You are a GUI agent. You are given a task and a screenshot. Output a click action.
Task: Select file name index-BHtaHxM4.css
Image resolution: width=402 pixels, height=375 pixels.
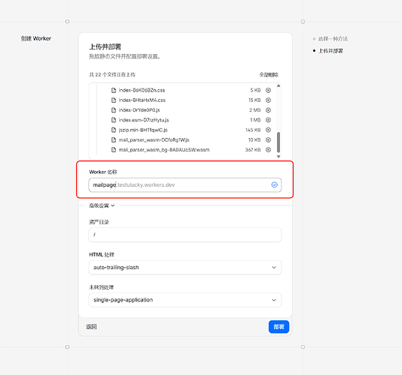pos(142,100)
